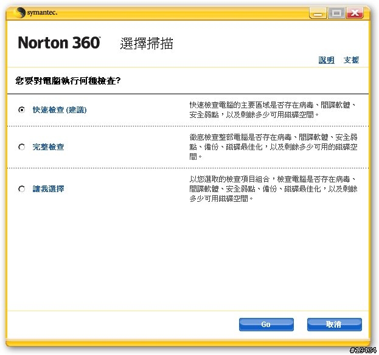Close the Norton 360 window

(355, 13)
